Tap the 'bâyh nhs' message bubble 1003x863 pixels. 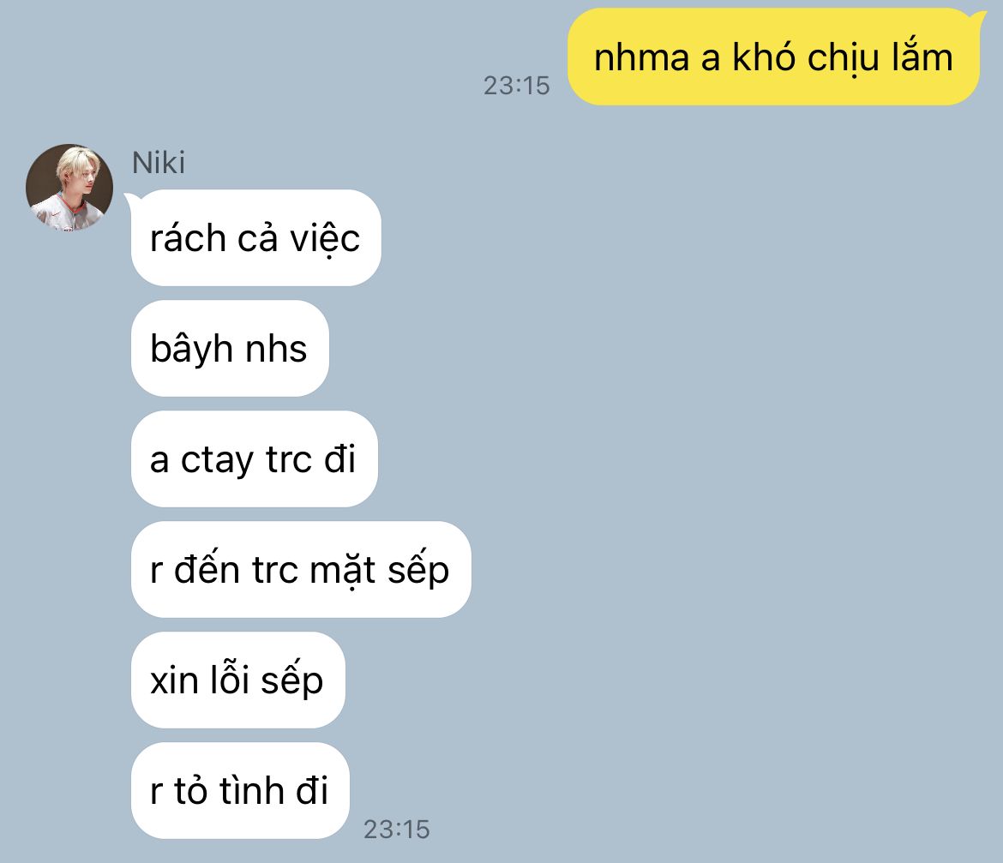click(230, 349)
